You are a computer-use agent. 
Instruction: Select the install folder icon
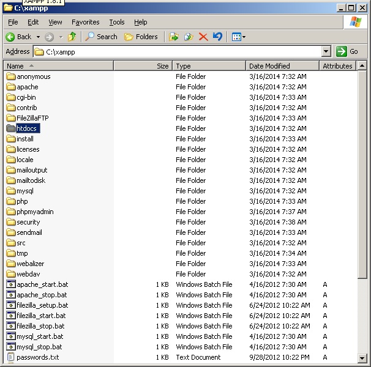point(11,139)
